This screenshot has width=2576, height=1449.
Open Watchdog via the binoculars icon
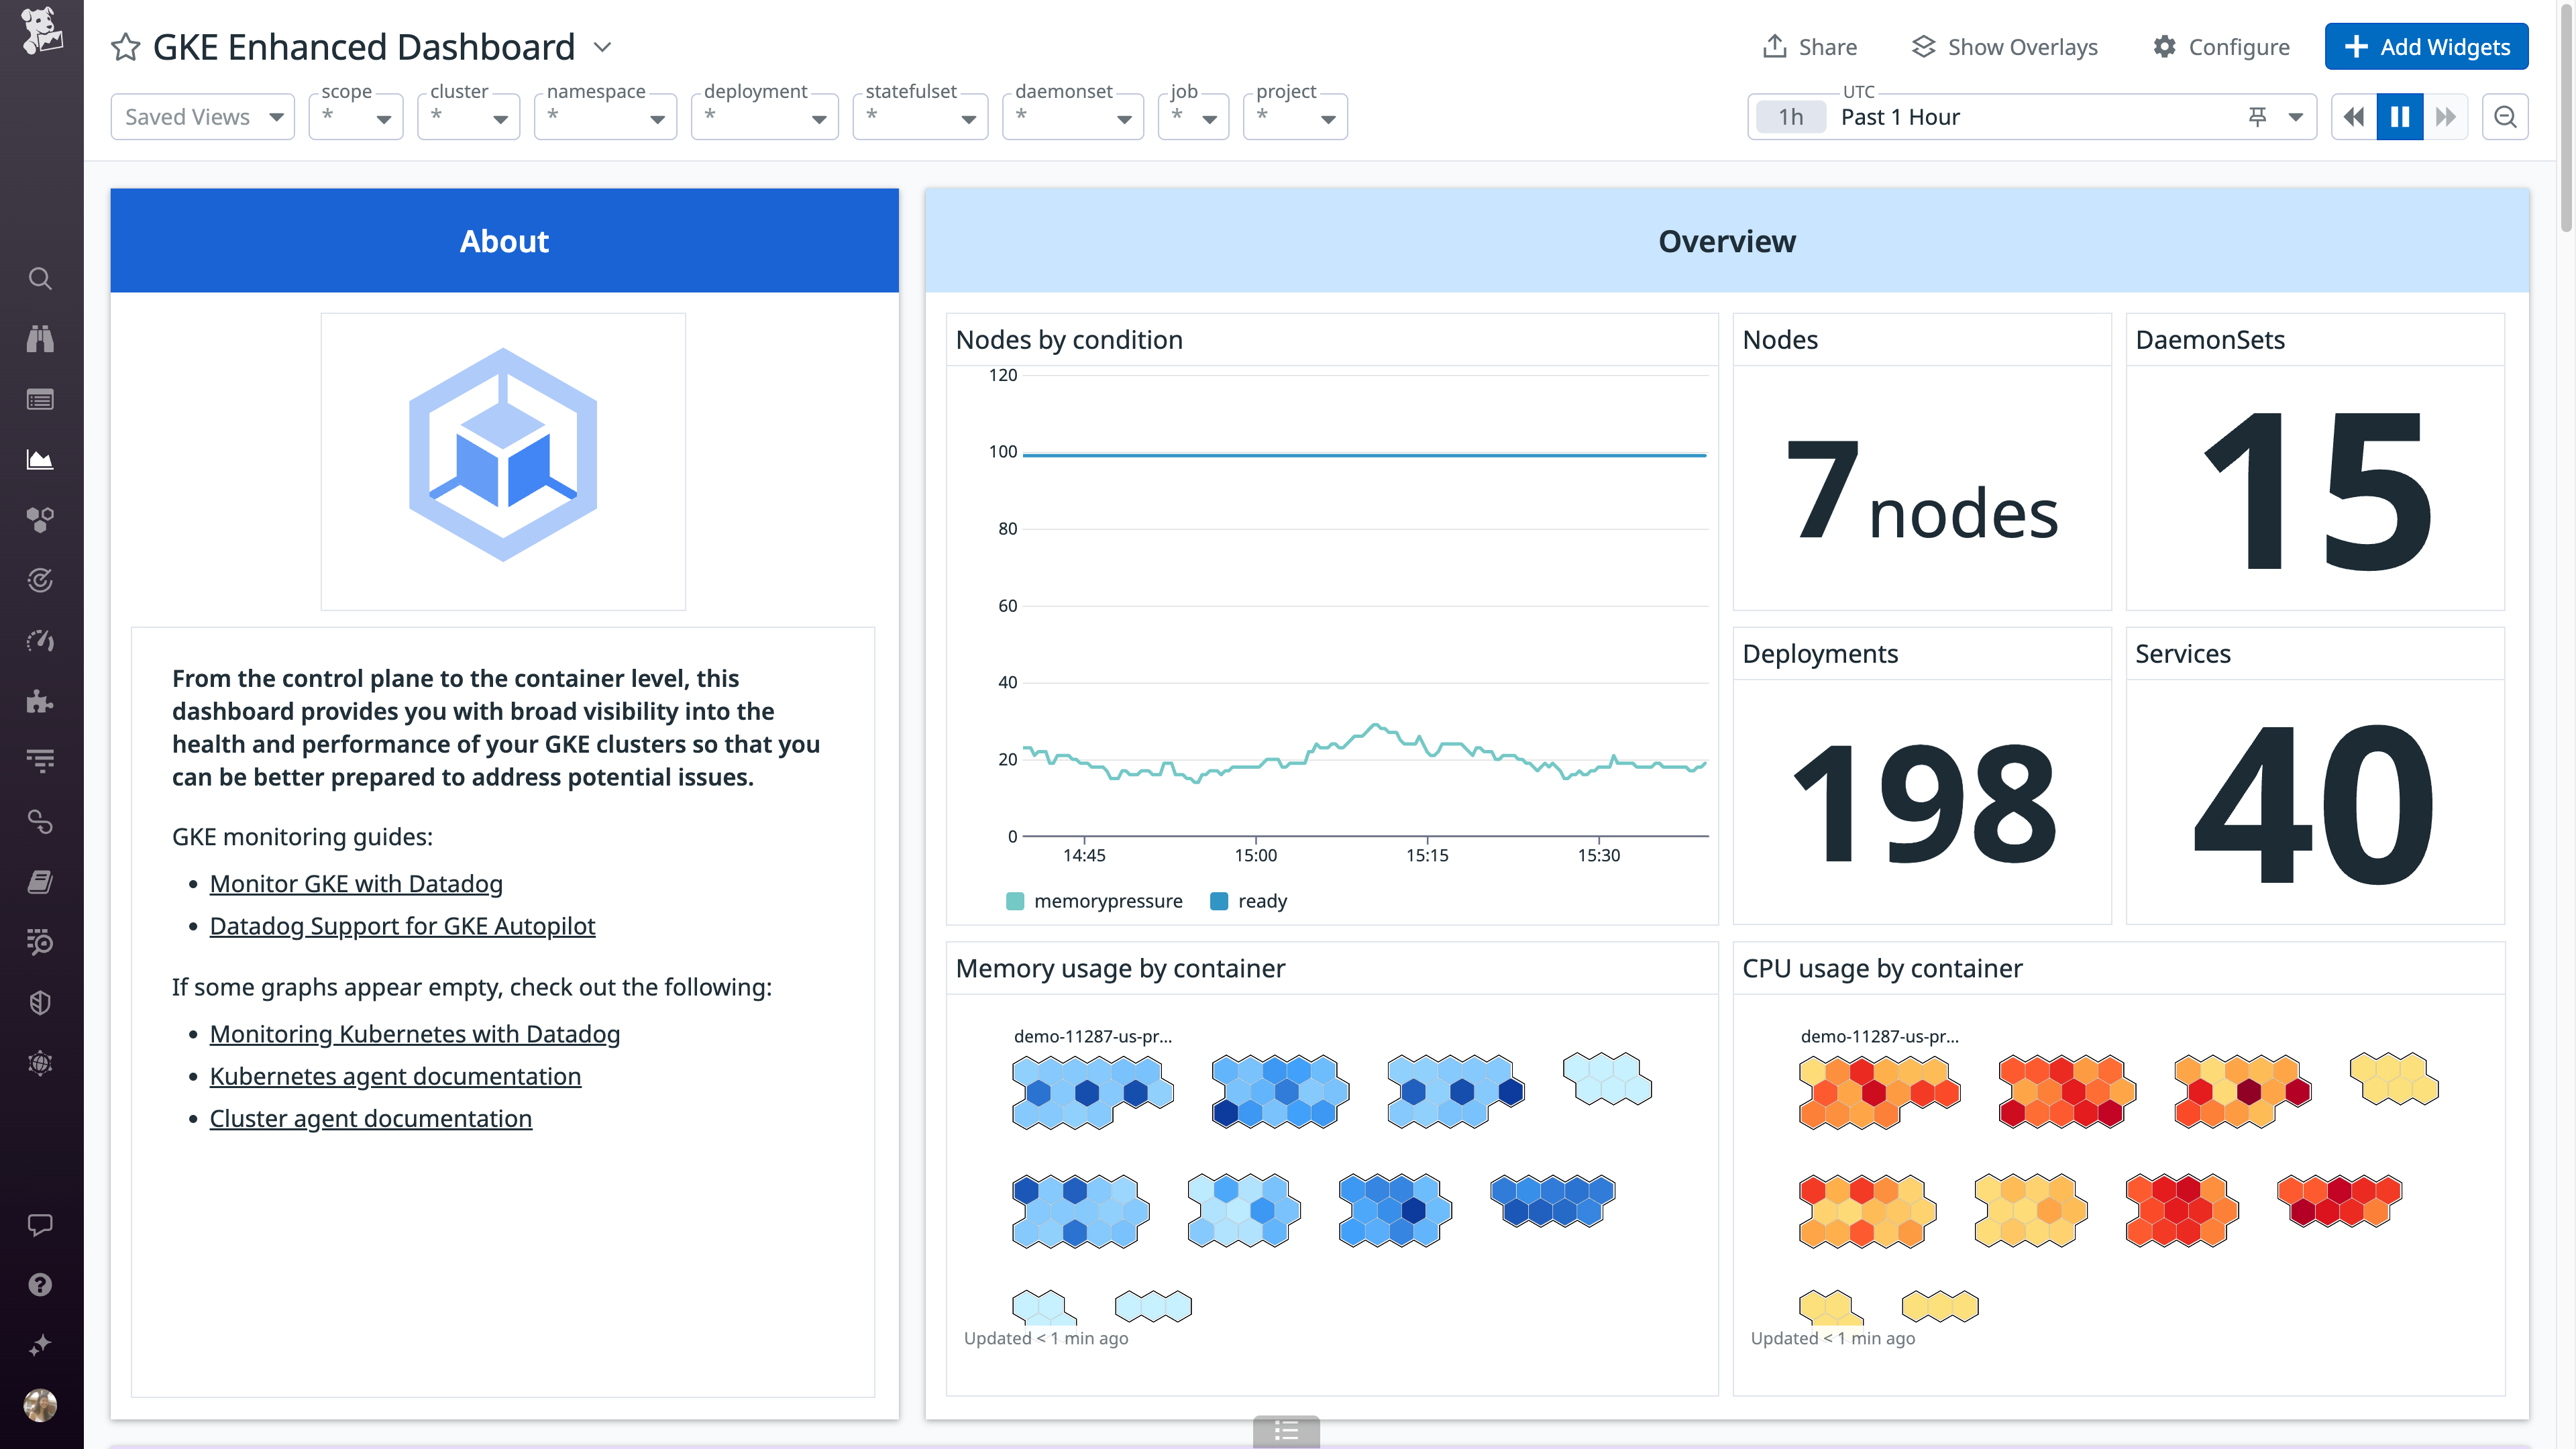coord(40,338)
